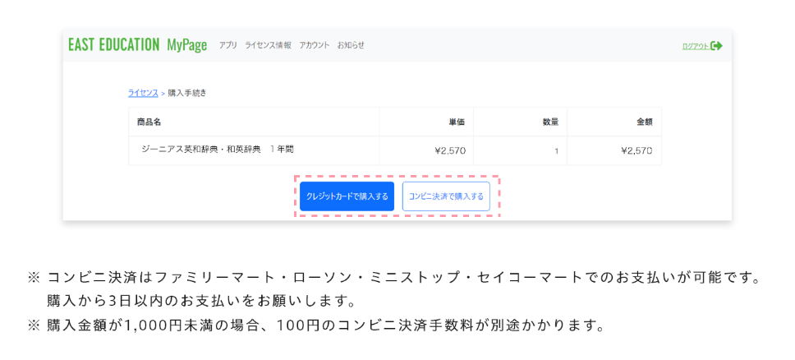The height and width of the screenshot is (360, 795).
Task: Open the ライセンス情報 menu item
Action: (269, 45)
